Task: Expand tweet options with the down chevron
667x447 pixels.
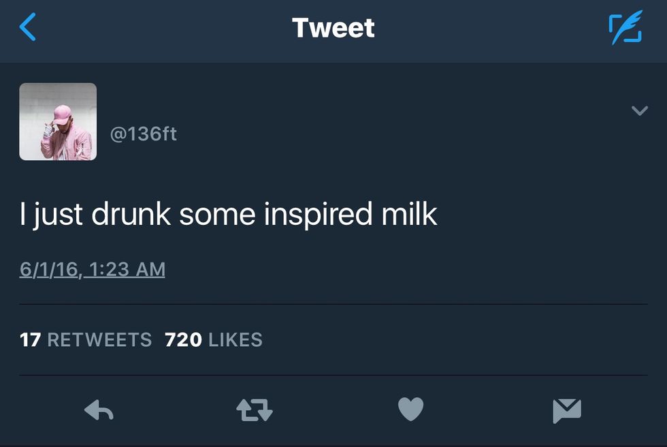Action: tap(639, 110)
